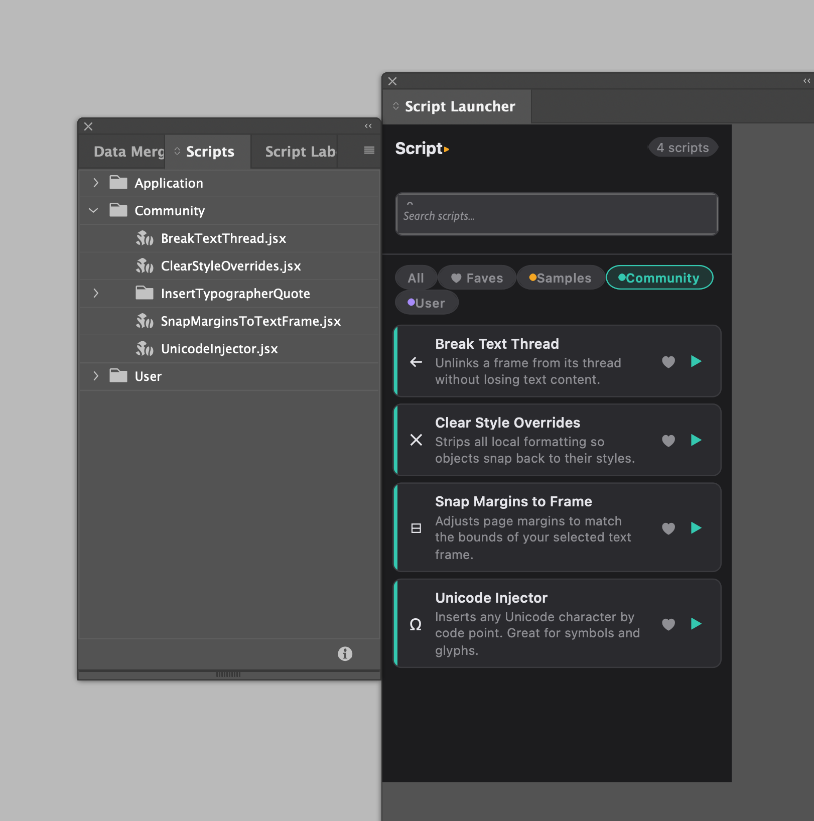Favorite the Break Text Thread script
This screenshot has height=821, width=814.
pos(668,362)
